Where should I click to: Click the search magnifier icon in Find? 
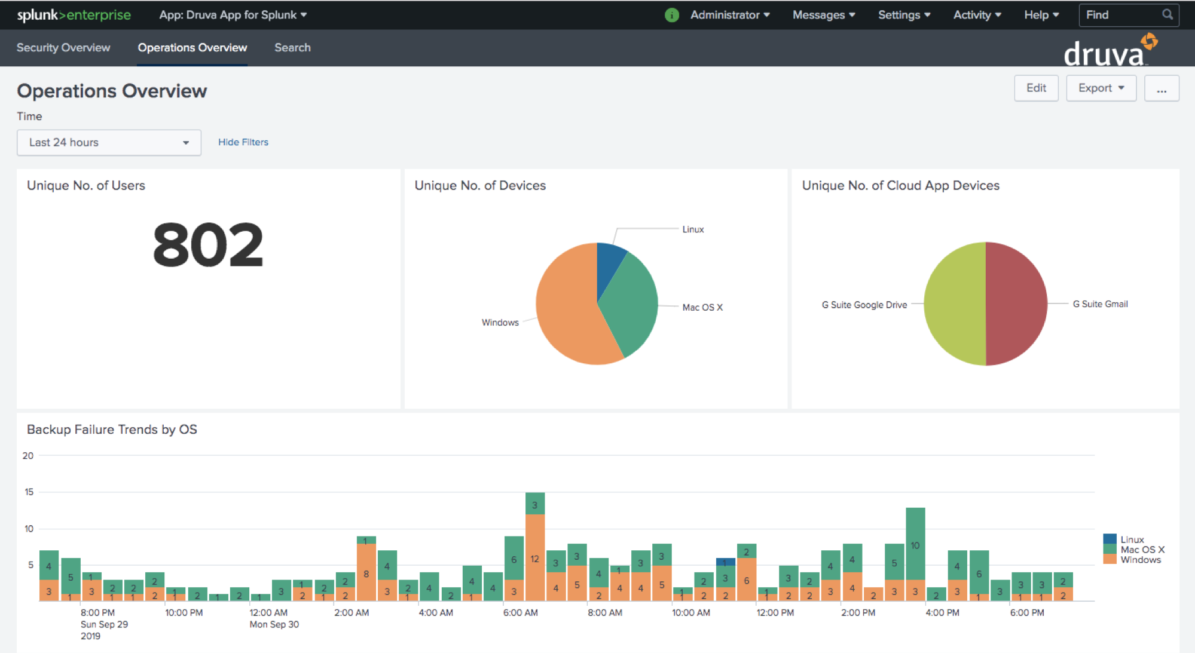coord(1167,14)
